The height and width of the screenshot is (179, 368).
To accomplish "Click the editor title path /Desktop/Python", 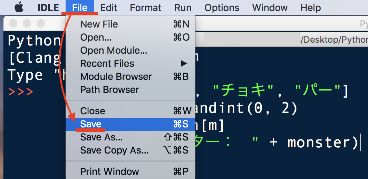I will tap(334, 40).
